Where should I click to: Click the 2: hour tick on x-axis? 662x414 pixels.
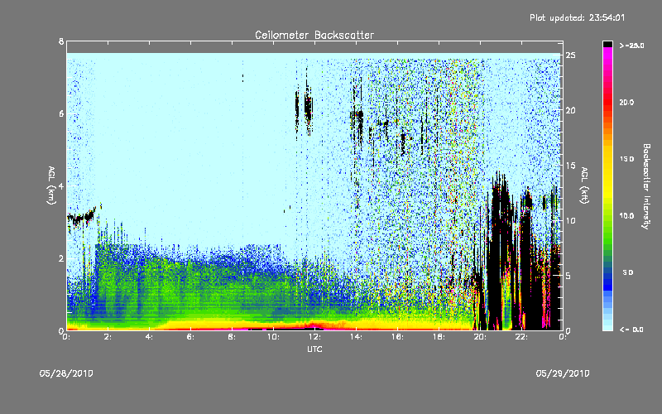click(x=108, y=337)
